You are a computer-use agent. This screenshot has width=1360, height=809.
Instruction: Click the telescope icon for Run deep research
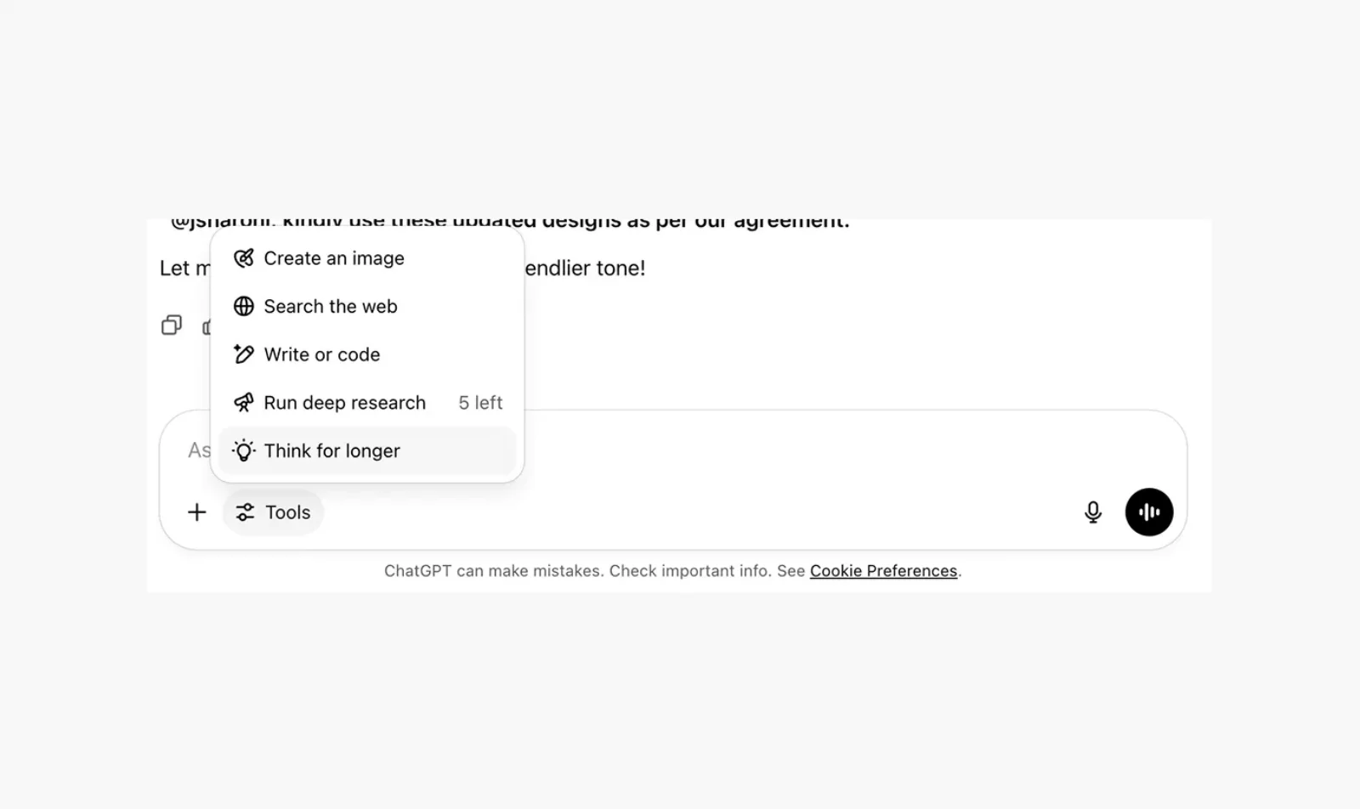(244, 403)
